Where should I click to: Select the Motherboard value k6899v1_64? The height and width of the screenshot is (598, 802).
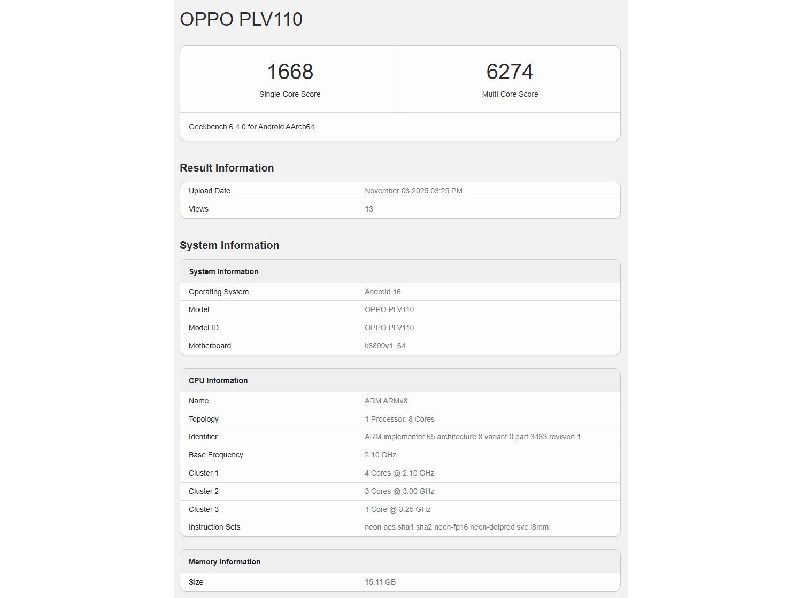coord(385,346)
